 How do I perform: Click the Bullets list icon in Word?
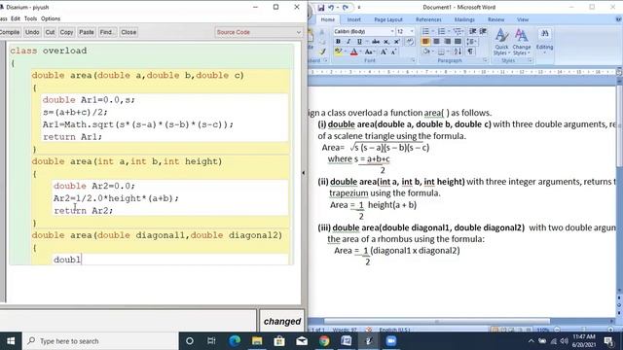[426, 31]
